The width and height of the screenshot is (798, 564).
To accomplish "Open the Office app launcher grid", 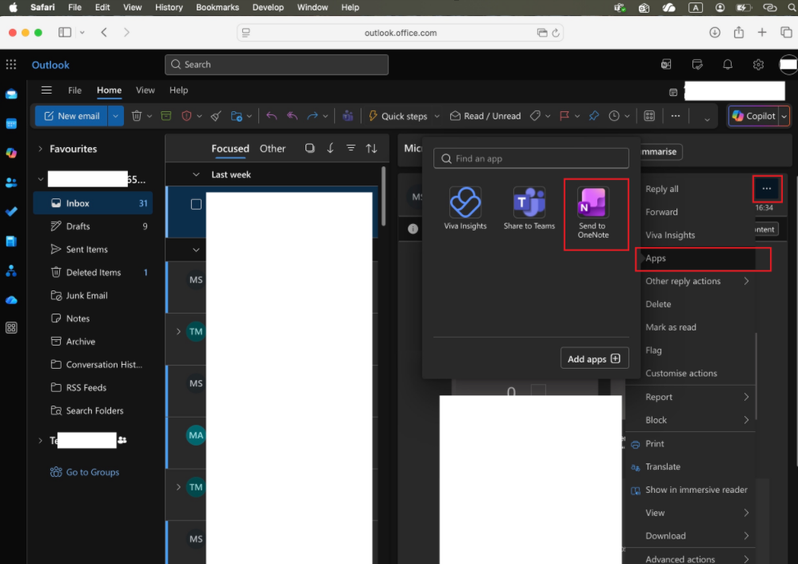I will pyautogui.click(x=11, y=65).
